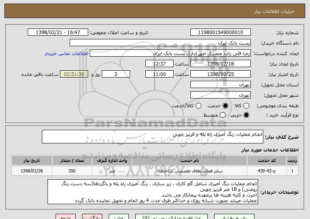
Task: Click the delivery province field تهران
Action: click(221, 85)
